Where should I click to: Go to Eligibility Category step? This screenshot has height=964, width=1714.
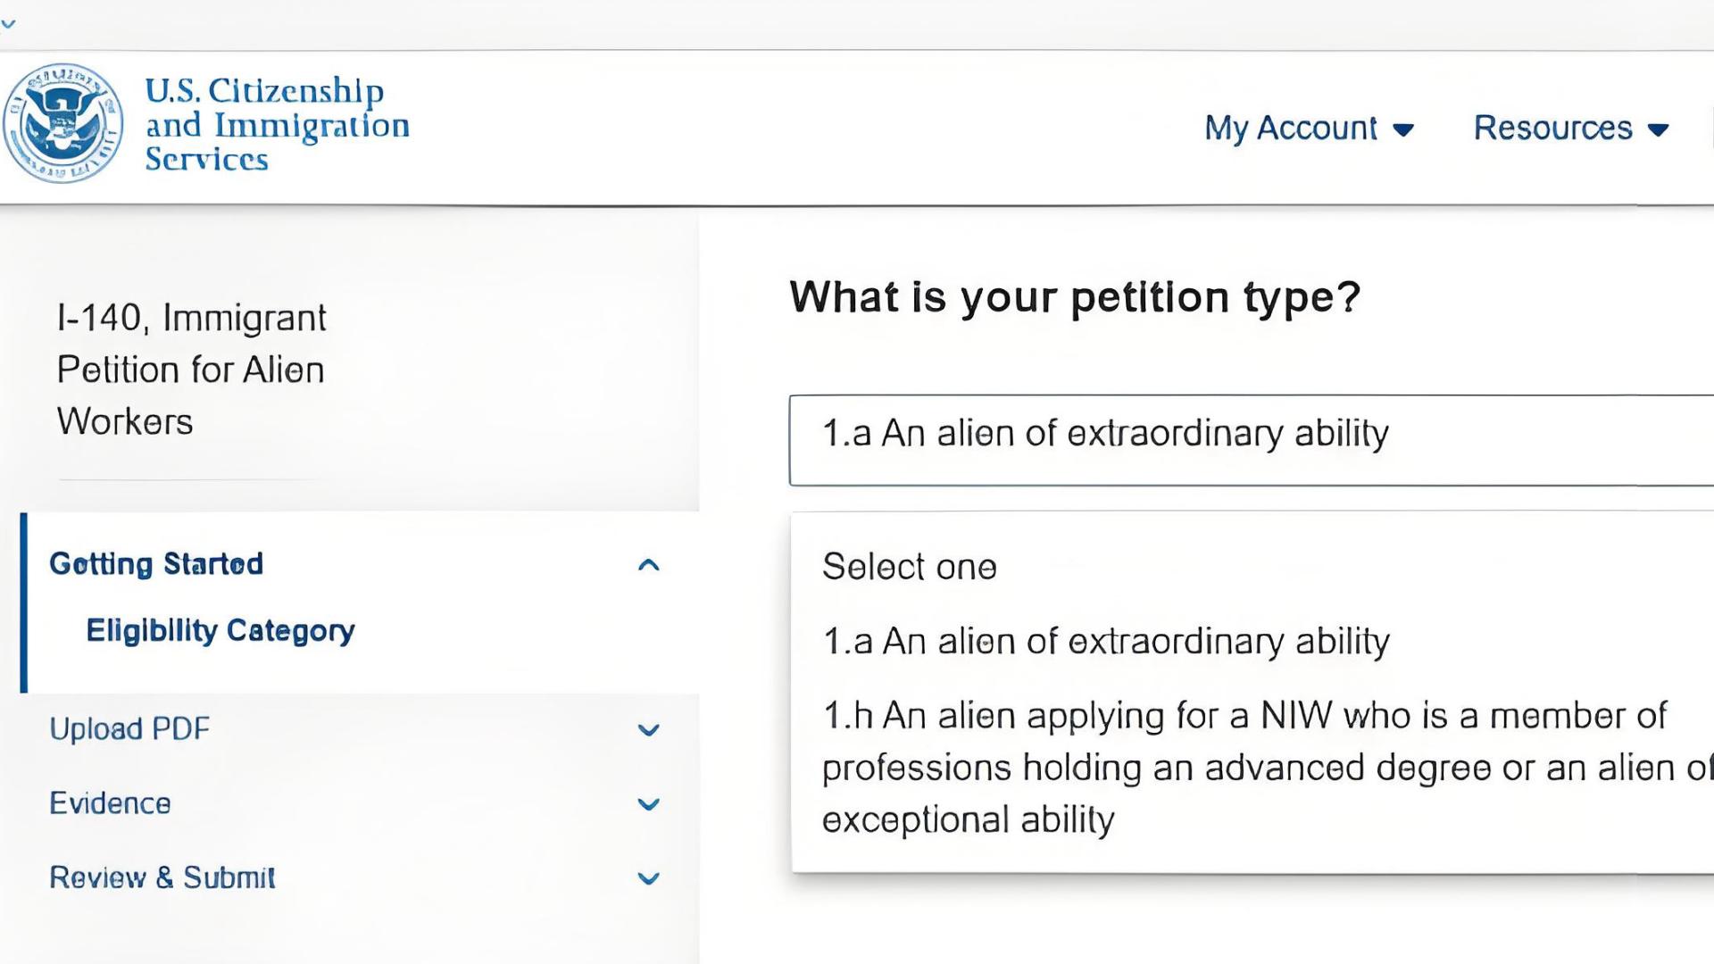(220, 631)
